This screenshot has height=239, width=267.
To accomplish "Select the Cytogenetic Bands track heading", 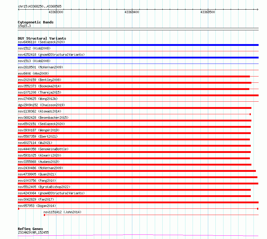I will pos(36,22).
